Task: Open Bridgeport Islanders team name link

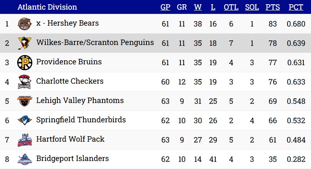Action: point(72,158)
